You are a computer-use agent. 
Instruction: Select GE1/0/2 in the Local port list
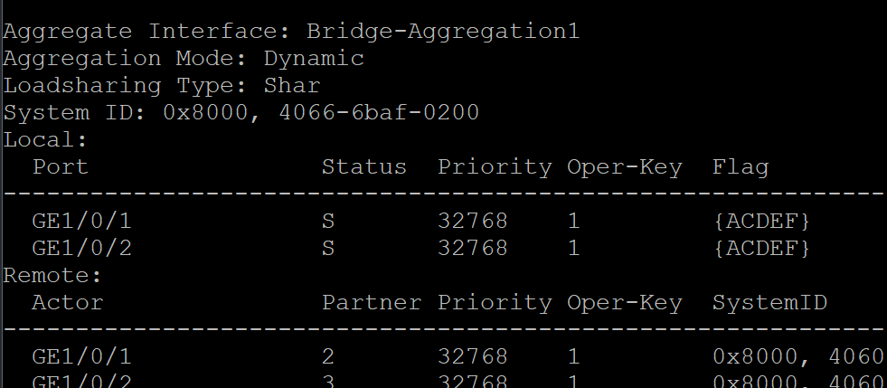click(82, 248)
